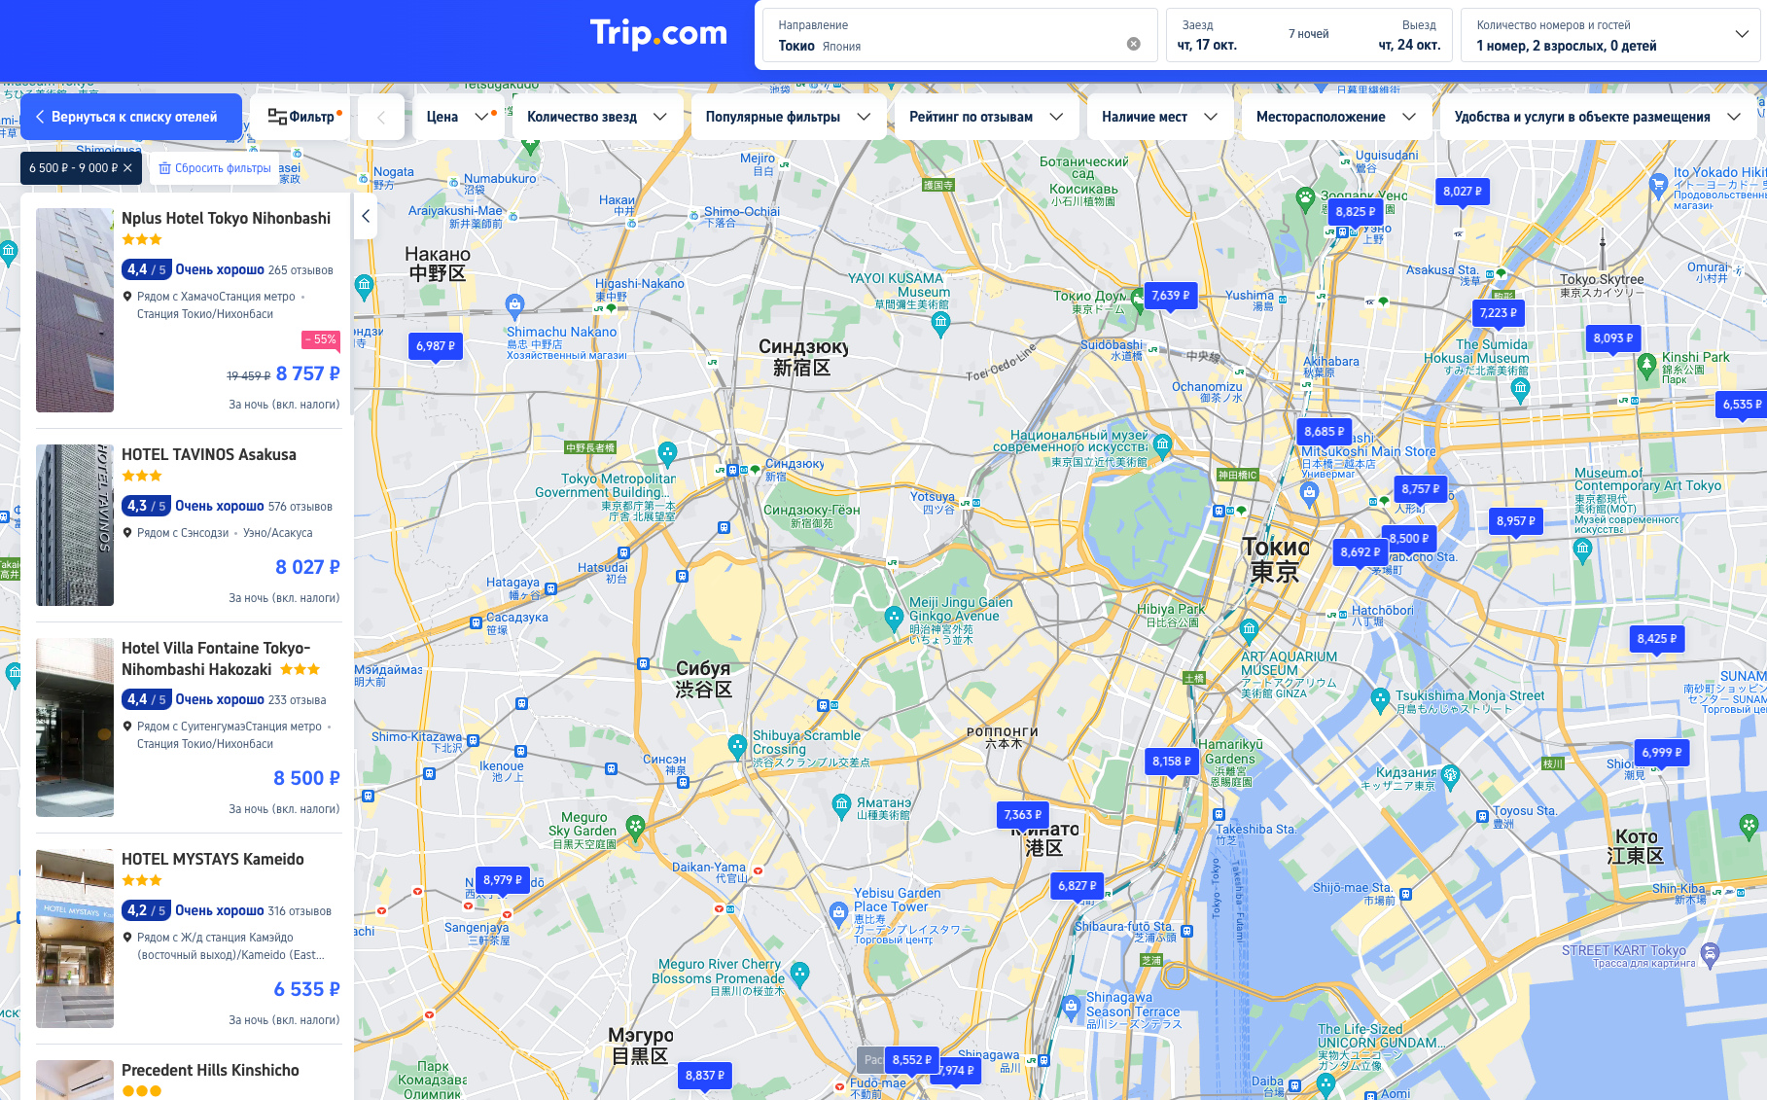Click Kinshi Park map pin
Image resolution: width=1767 pixels, height=1100 pixels.
tap(1646, 366)
